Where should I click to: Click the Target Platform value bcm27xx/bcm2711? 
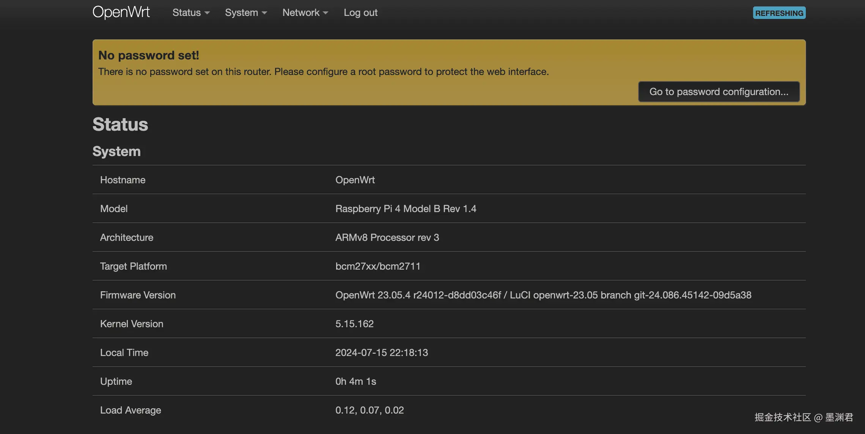(x=377, y=266)
